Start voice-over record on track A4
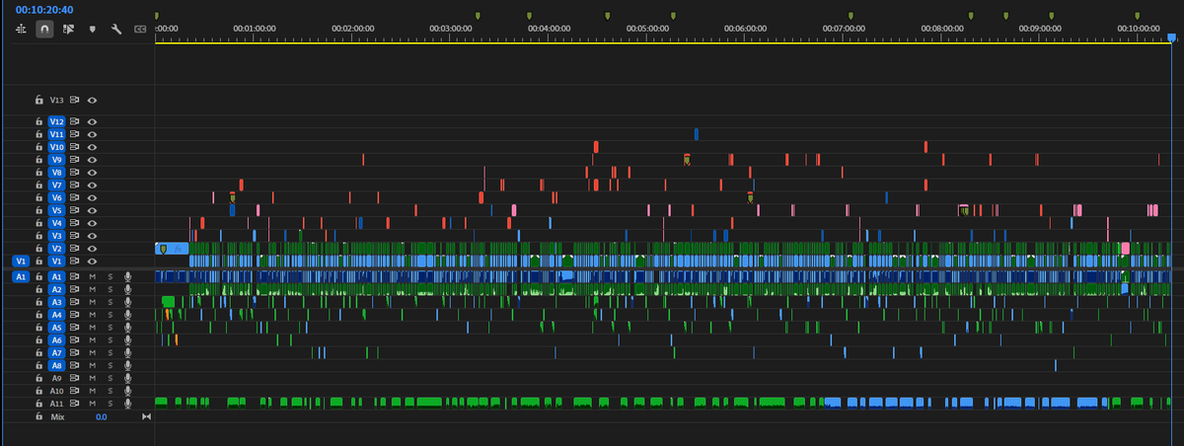 [127, 314]
